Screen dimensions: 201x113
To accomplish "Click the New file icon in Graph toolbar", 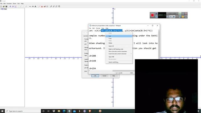I will click(x=1, y=6).
